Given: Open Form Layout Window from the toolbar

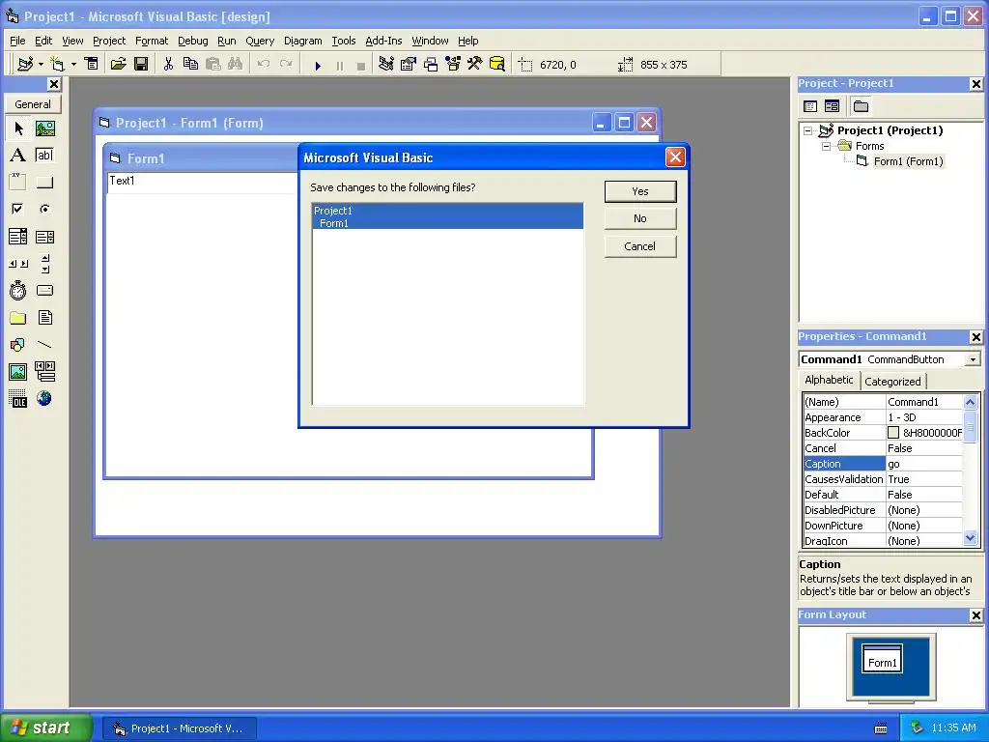Looking at the screenshot, I should click(431, 65).
